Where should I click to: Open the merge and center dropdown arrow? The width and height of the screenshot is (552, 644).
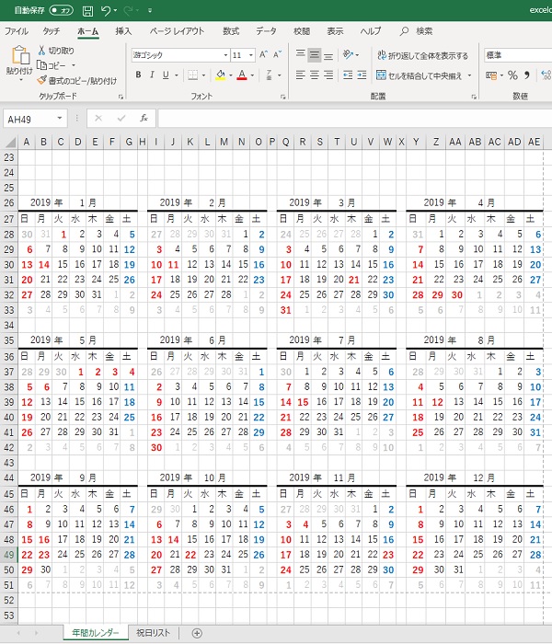[x=469, y=75]
